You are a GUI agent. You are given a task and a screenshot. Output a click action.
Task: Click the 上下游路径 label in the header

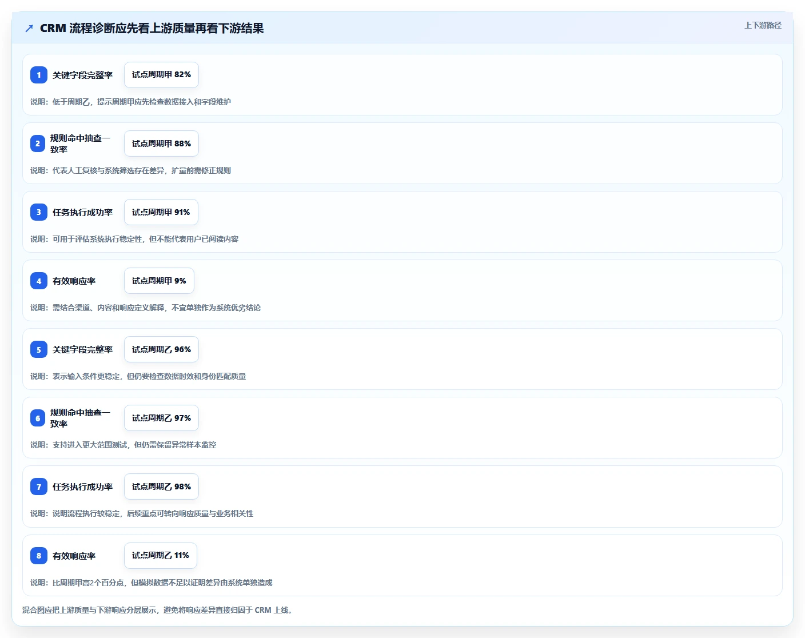click(763, 25)
